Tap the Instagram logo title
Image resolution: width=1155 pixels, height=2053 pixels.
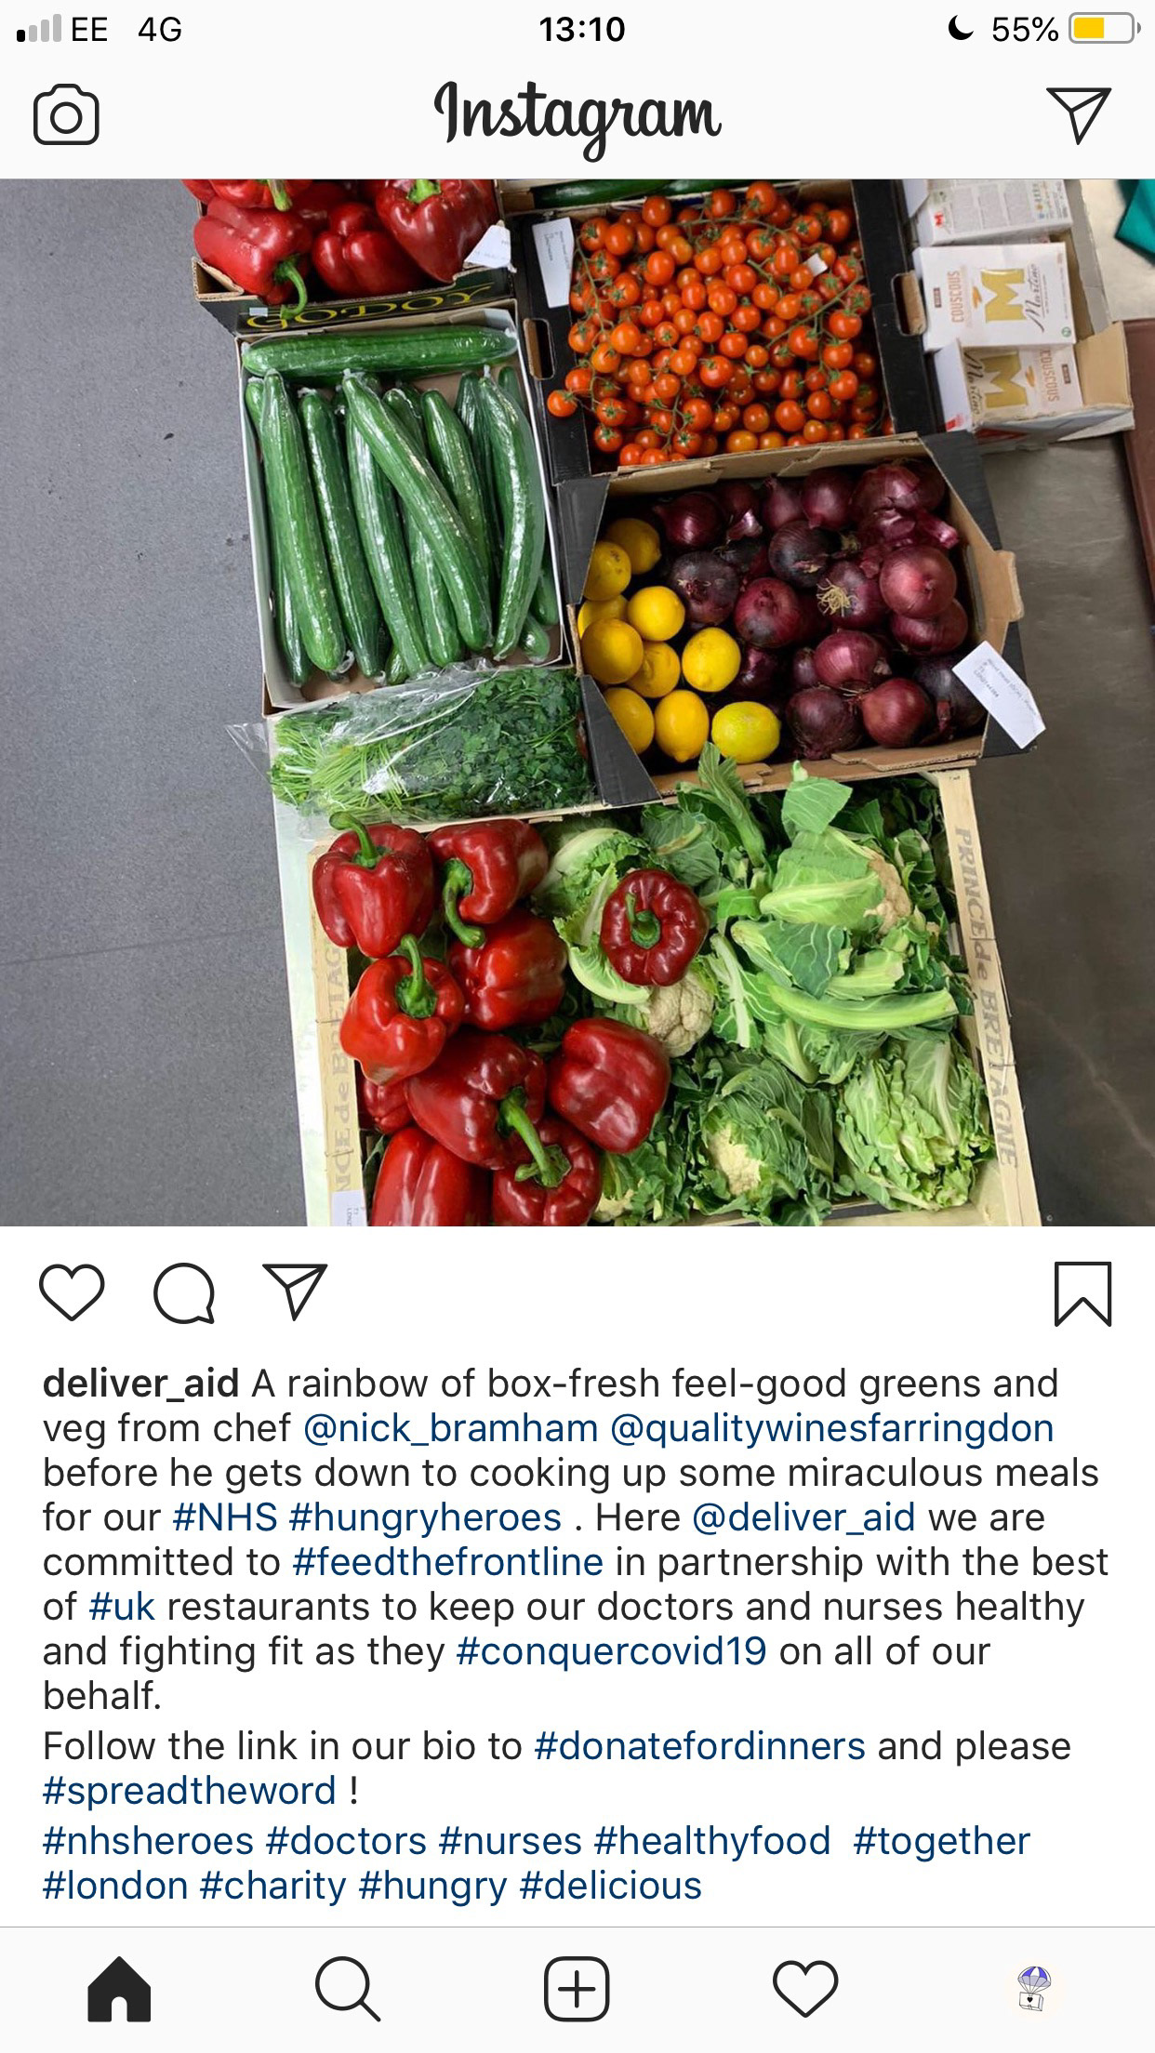577,117
